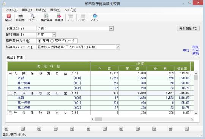Click the 集計開始(F5) button
Screen dimensions: 205x139
(188, 28)
